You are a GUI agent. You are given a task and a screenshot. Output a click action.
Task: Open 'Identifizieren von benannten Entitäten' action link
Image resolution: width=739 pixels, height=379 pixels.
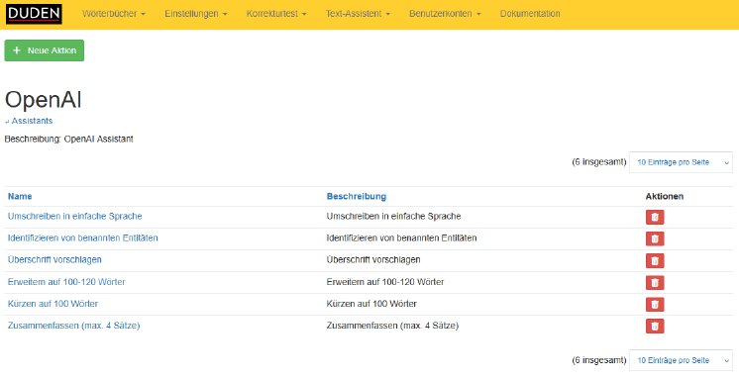[x=82, y=237]
